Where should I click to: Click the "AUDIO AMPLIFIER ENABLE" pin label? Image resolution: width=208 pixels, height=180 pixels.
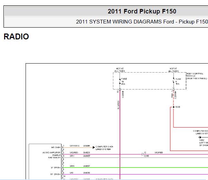tap(51, 154)
